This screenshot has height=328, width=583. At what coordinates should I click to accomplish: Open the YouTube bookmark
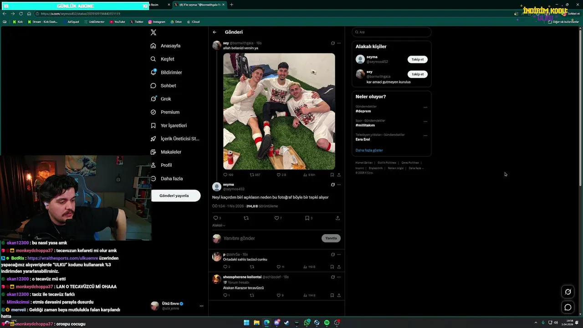click(x=117, y=22)
